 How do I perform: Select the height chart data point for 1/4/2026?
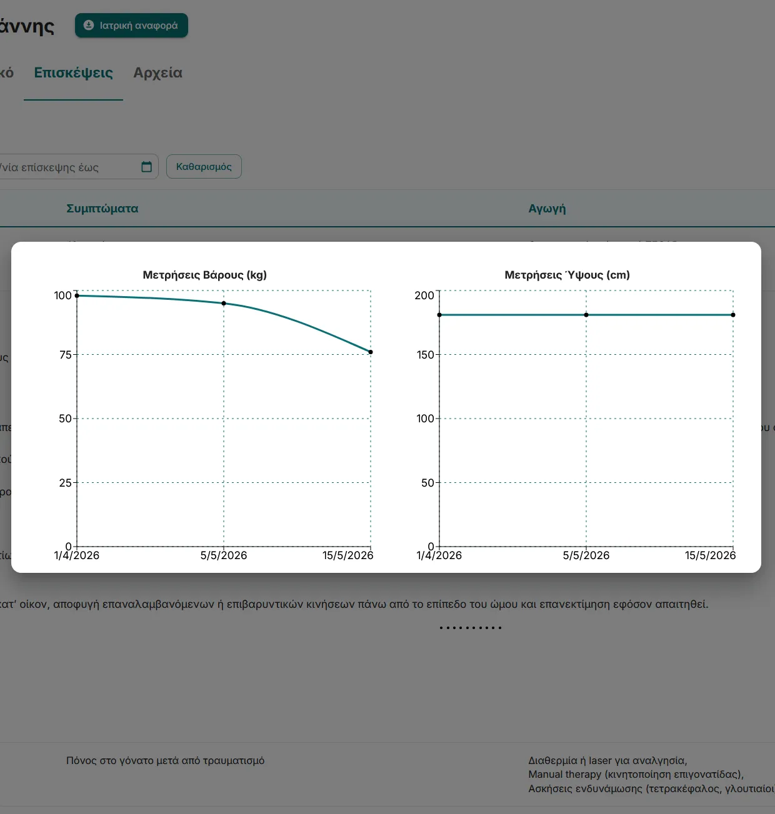click(439, 315)
